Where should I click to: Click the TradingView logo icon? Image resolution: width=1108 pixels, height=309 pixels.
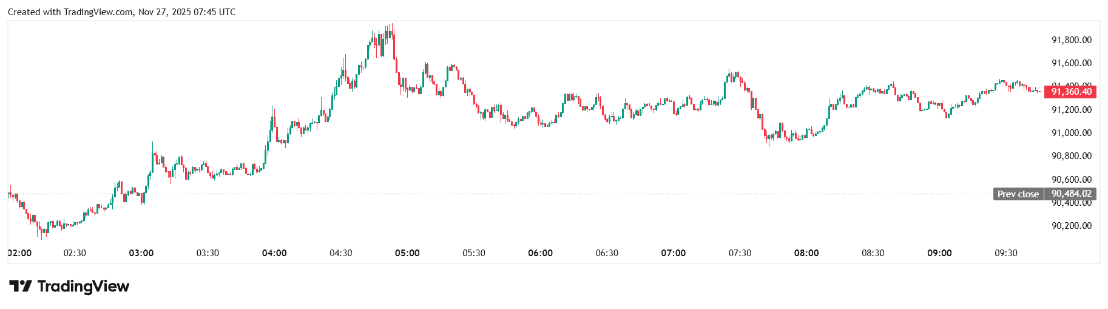pyautogui.click(x=20, y=286)
